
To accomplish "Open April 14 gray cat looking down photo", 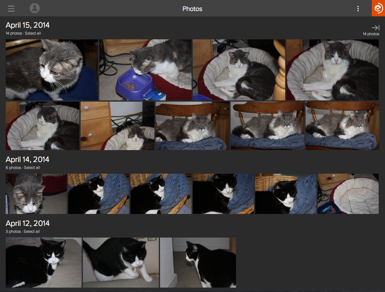I will click(36, 194).
